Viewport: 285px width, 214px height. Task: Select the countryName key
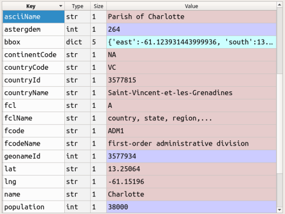[x=34, y=93]
